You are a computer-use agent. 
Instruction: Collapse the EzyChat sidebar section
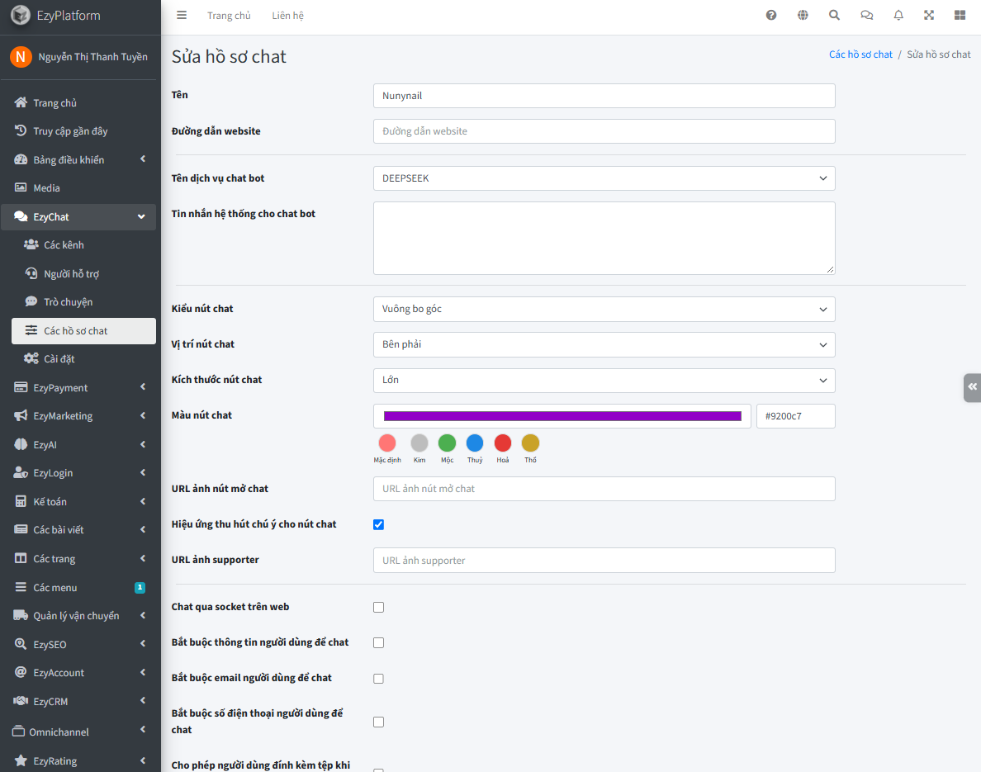click(78, 216)
